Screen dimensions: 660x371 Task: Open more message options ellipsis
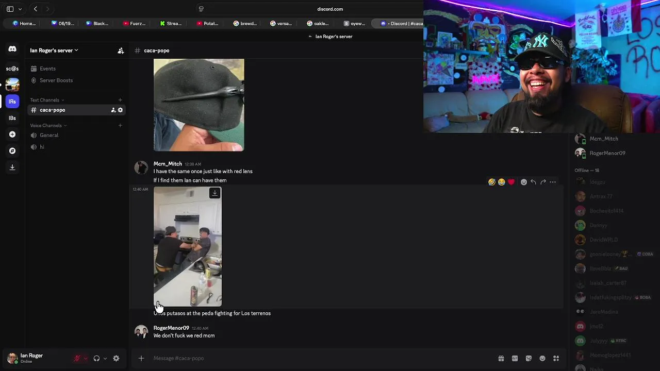553,182
